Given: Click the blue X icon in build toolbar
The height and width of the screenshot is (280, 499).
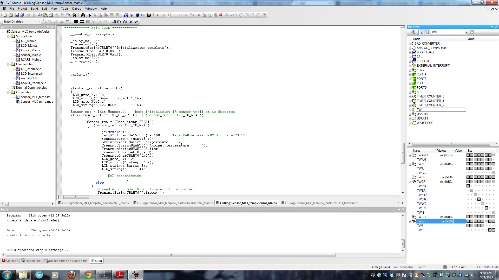Looking at the screenshot, I should 131,22.
